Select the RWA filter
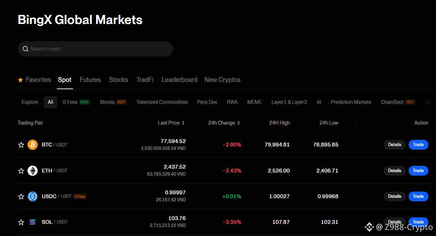 [x=232, y=102]
